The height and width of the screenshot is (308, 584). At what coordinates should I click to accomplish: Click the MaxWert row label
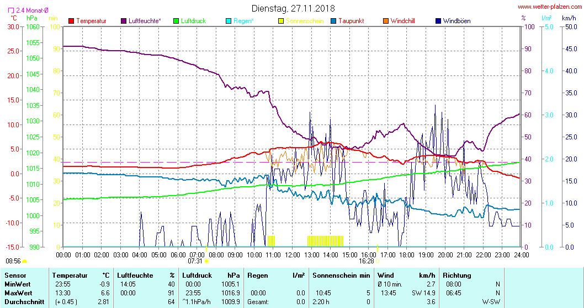point(18,293)
